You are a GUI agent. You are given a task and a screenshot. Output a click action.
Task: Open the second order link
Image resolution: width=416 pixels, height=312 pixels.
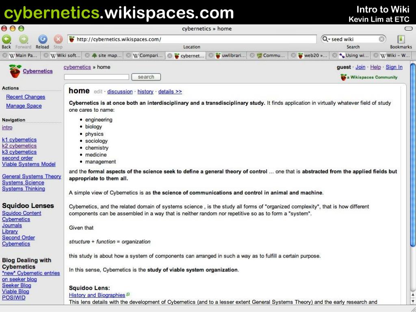click(17, 158)
